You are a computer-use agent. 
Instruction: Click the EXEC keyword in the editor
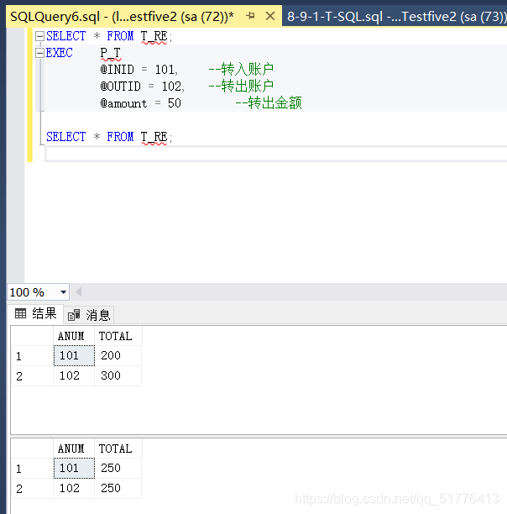point(60,53)
